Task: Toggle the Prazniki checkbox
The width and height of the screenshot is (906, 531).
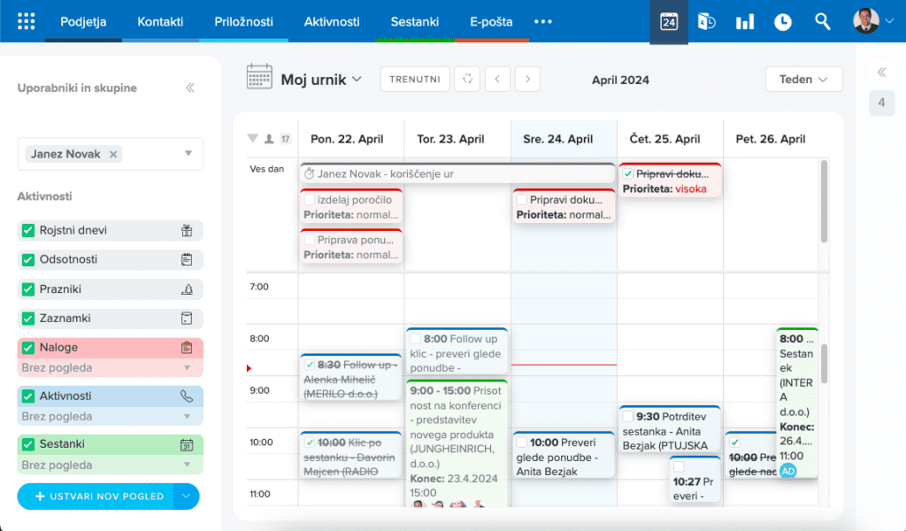Action: [x=28, y=289]
